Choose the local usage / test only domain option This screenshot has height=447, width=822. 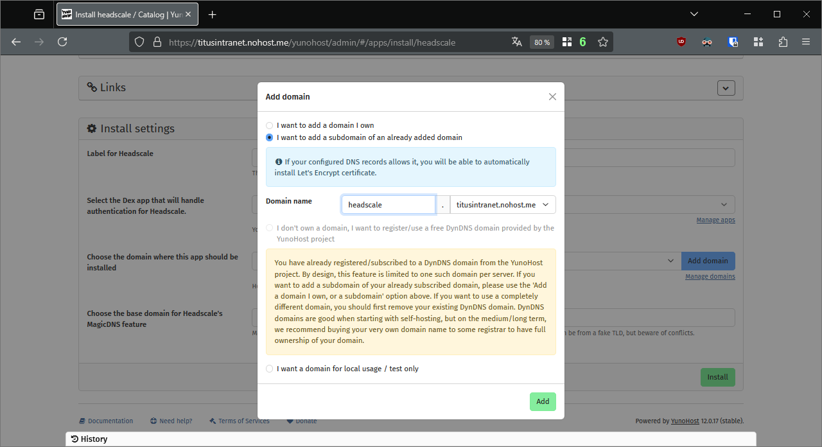(x=270, y=369)
